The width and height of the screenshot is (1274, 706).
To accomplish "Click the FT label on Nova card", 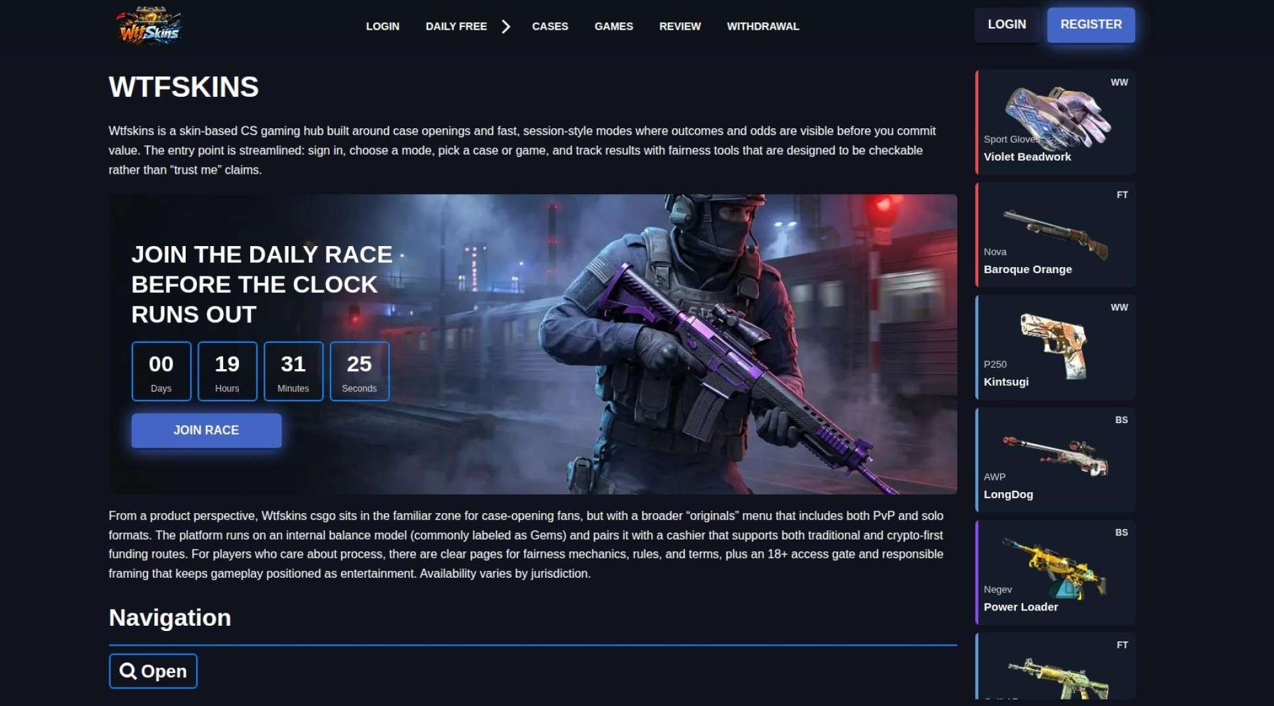I will tap(1122, 195).
